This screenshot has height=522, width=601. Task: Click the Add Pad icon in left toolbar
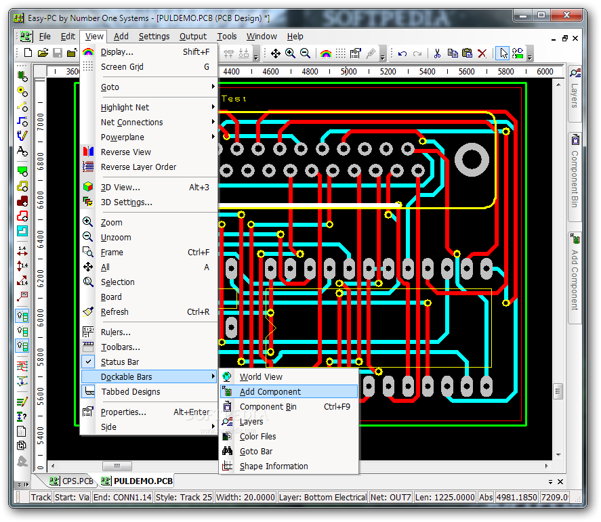(22, 91)
